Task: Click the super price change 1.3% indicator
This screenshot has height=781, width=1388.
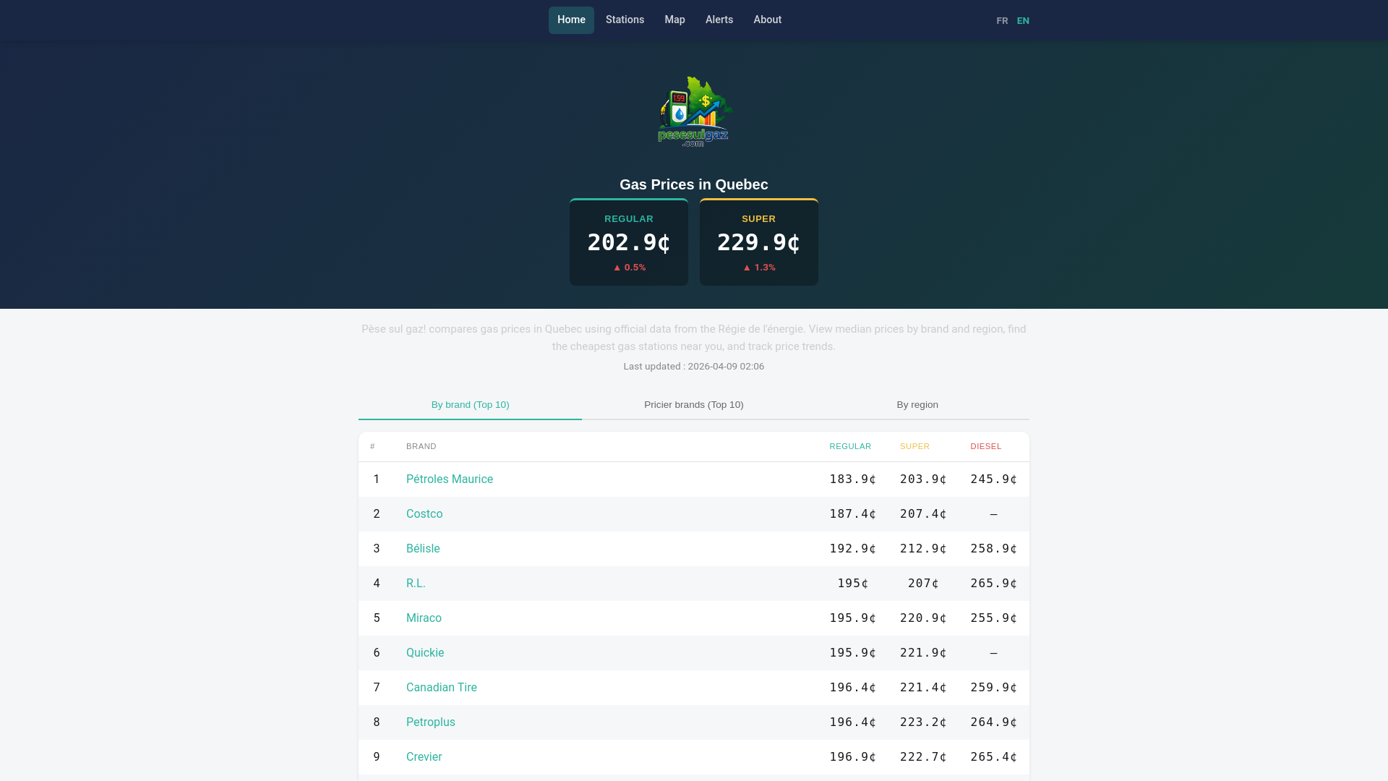Action: point(759,268)
